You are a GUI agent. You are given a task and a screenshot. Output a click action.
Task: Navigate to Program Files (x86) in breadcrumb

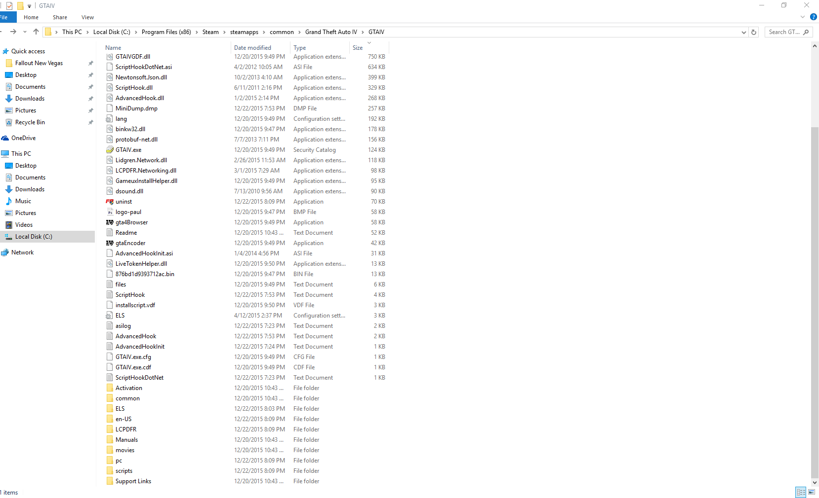[166, 32]
